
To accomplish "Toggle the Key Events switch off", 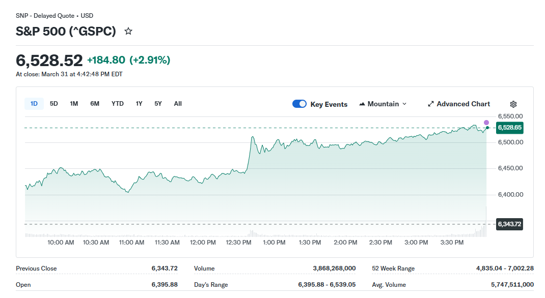I will [x=299, y=104].
